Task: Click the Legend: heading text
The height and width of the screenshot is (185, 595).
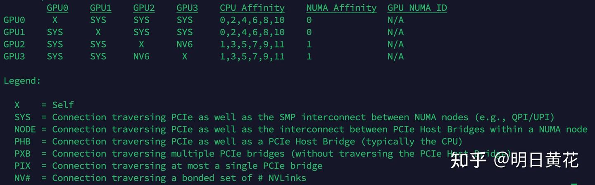Action: (22, 81)
